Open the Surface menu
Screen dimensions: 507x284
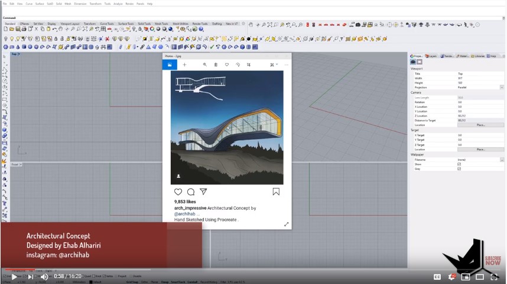point(40,4)
